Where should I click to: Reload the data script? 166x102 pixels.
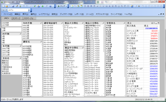[20, 6]
